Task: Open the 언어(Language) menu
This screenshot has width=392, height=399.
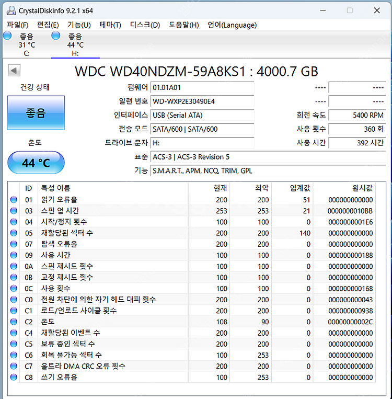Action: [232, 25]
